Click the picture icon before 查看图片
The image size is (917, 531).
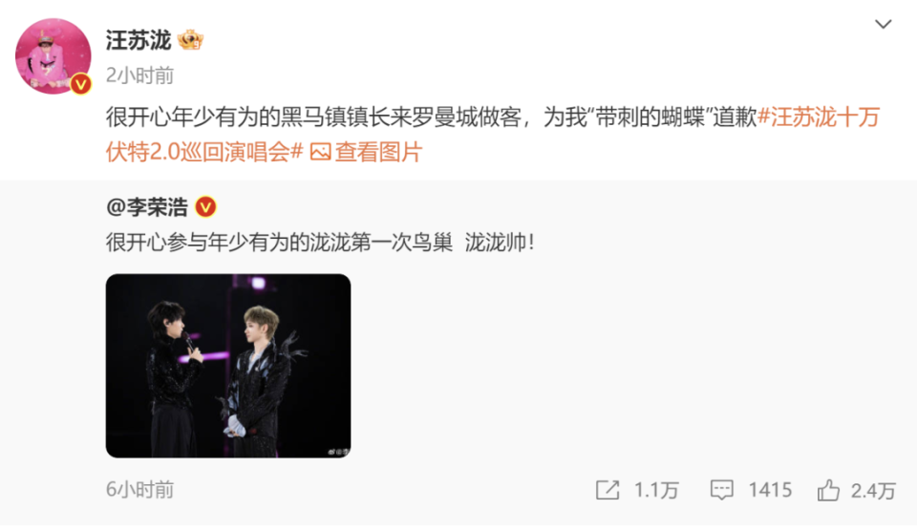coord(320,152)
